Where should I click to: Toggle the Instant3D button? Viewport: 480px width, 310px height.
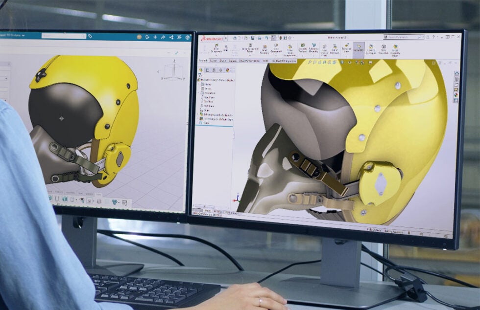359,49
